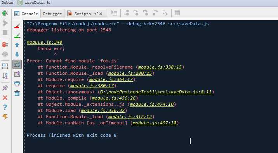Open the module.js:474:10 link
Image resolution: width=278 pixels, height=153 pixels.
point(152,104)
